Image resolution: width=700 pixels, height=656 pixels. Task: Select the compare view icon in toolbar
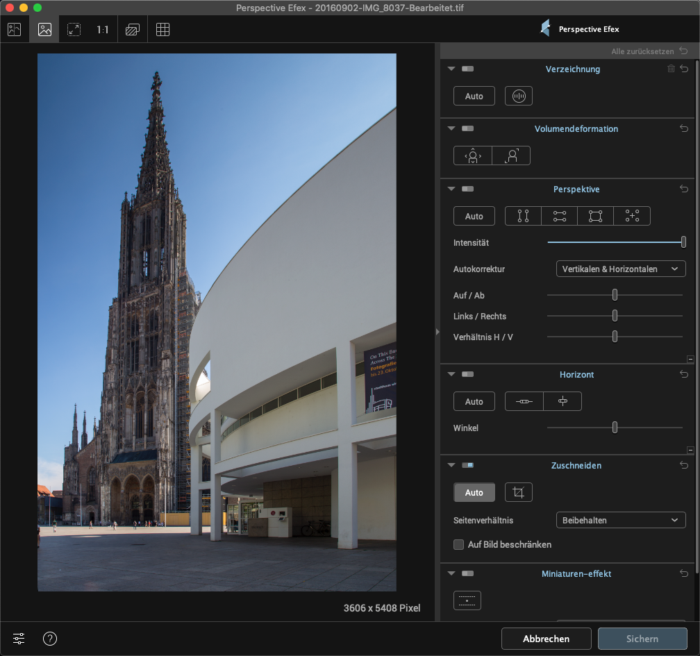[15, 30]
